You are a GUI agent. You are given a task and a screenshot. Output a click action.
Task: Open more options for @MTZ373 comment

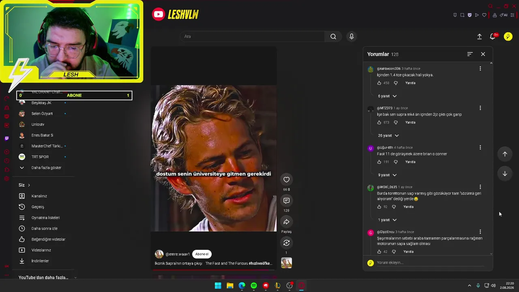[x=480, y=108]
